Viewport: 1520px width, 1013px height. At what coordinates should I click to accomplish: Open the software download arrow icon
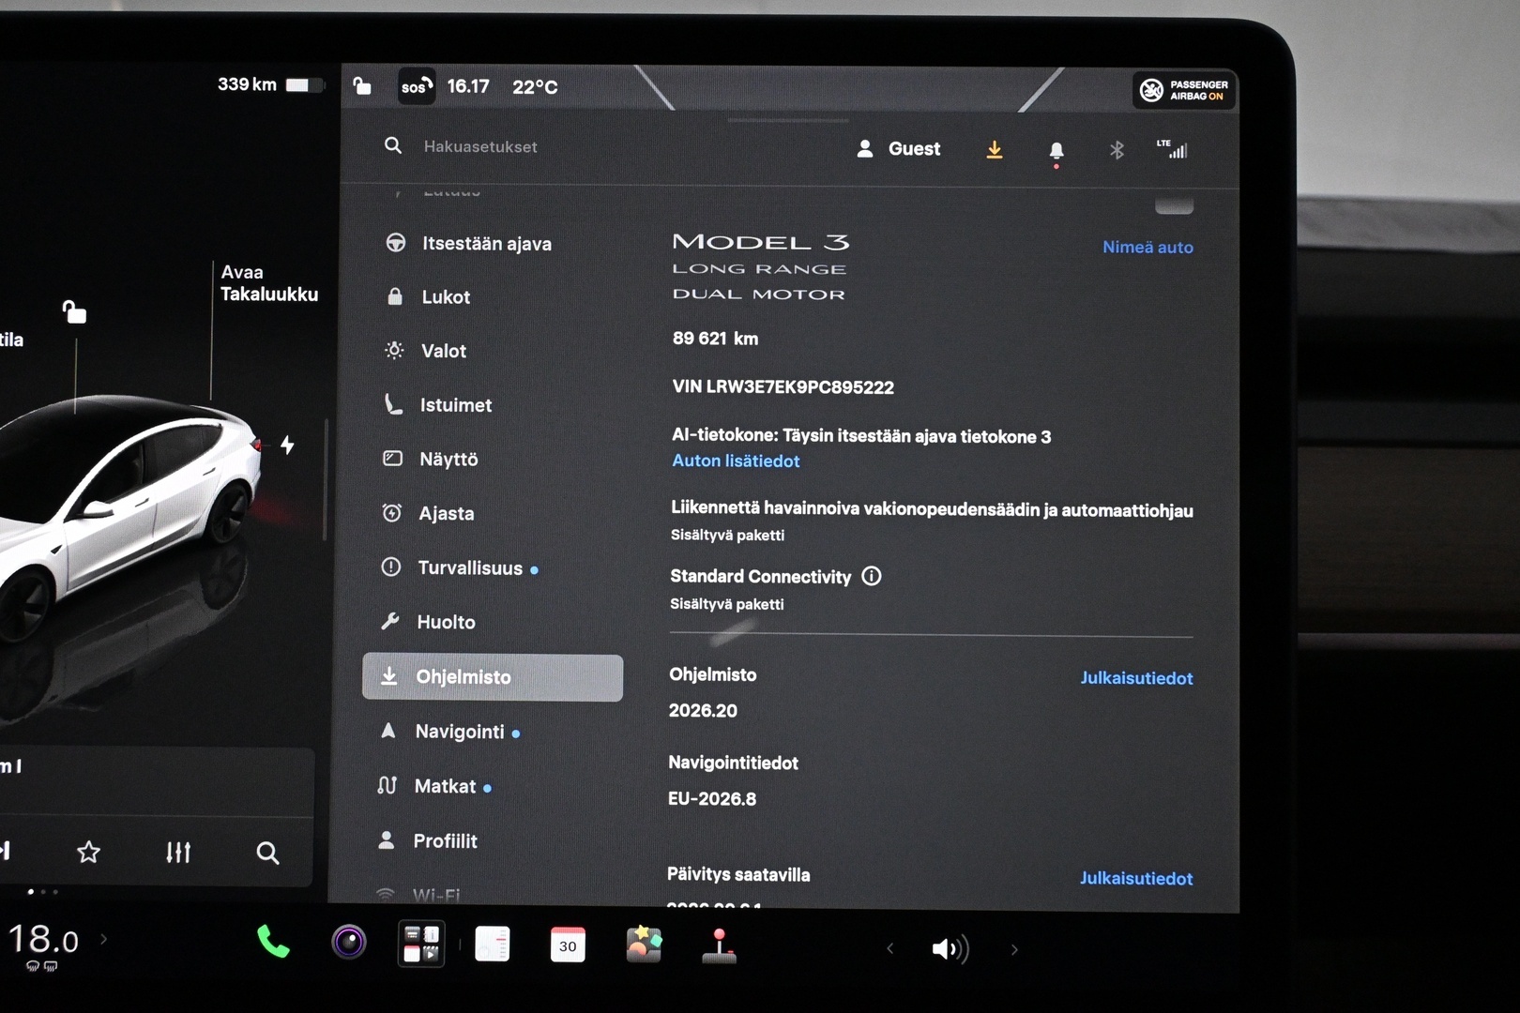(995, 149)
